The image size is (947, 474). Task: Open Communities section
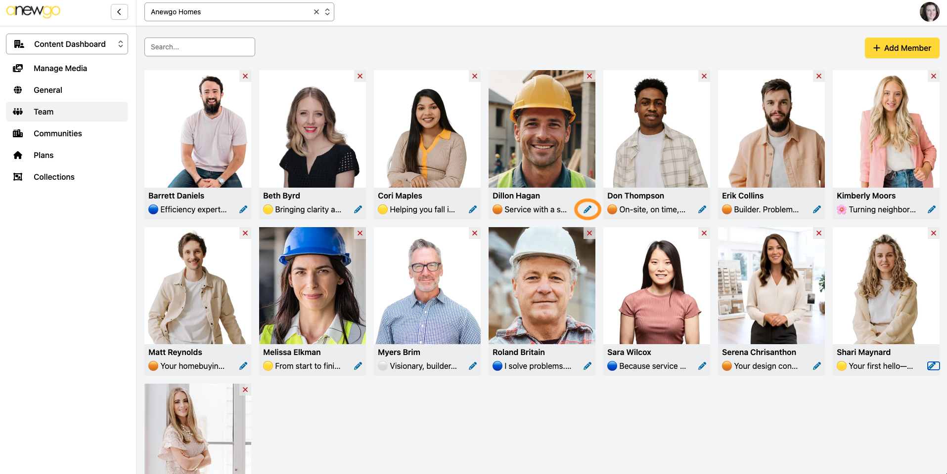[67, 133]
